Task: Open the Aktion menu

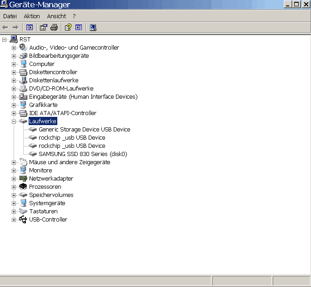Action: point(32,16)
